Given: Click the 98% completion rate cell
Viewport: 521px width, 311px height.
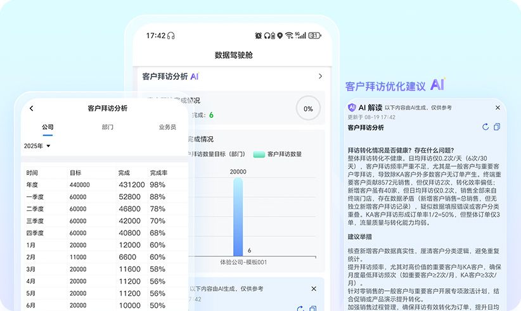Looking at the screenshot, I should coord(157,184).
